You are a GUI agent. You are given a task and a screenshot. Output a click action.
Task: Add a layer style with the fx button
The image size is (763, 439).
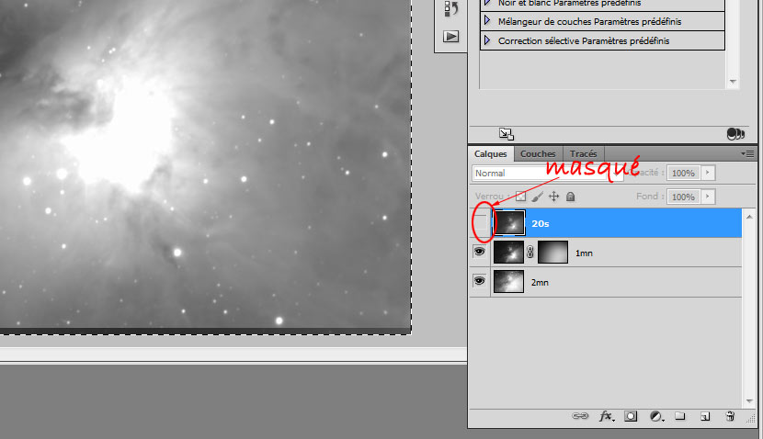point(607,416)
